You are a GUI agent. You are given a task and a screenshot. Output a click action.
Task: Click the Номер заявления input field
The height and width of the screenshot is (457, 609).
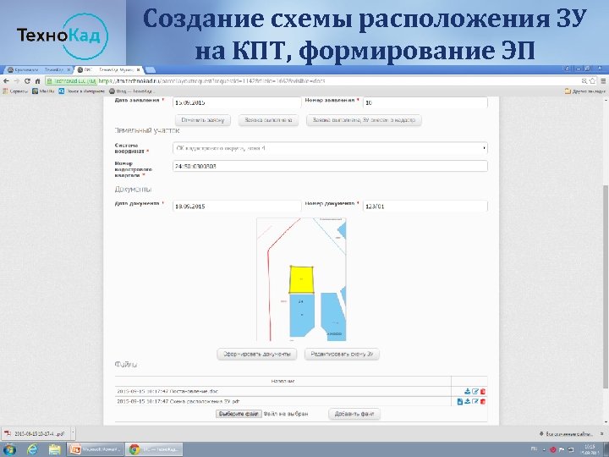(425, 102)
